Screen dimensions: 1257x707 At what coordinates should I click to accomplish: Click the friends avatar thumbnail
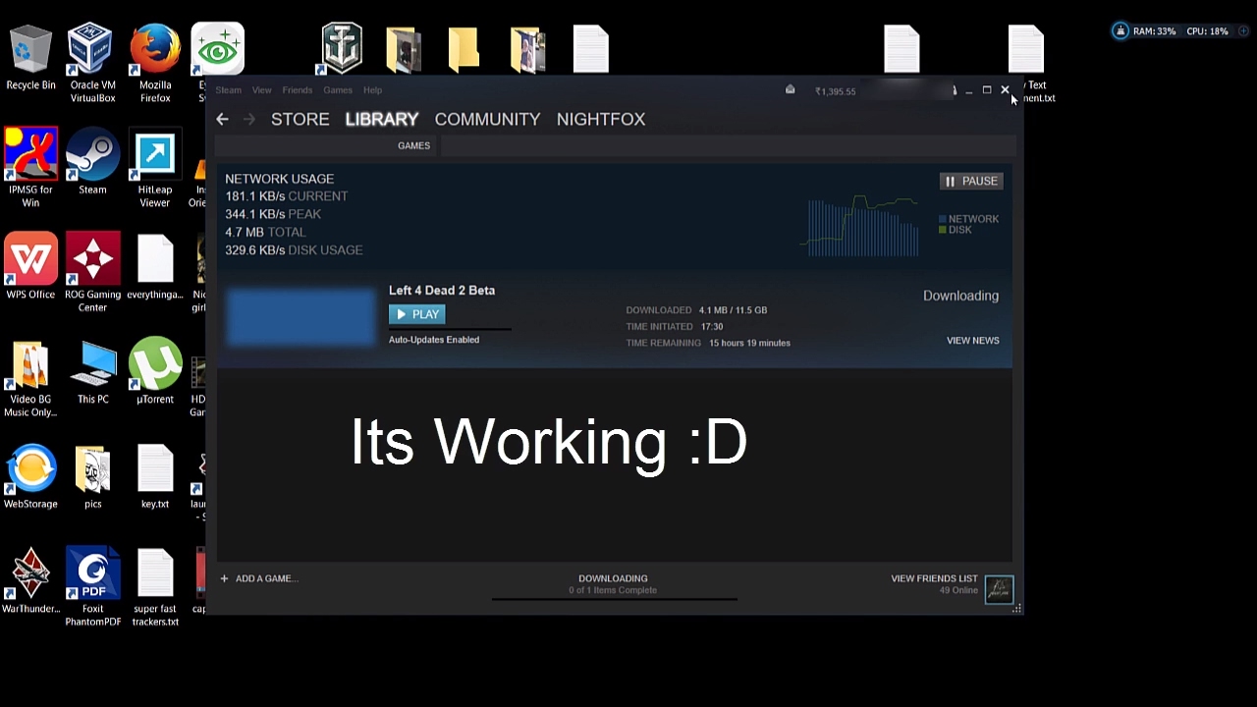(999, 588)
